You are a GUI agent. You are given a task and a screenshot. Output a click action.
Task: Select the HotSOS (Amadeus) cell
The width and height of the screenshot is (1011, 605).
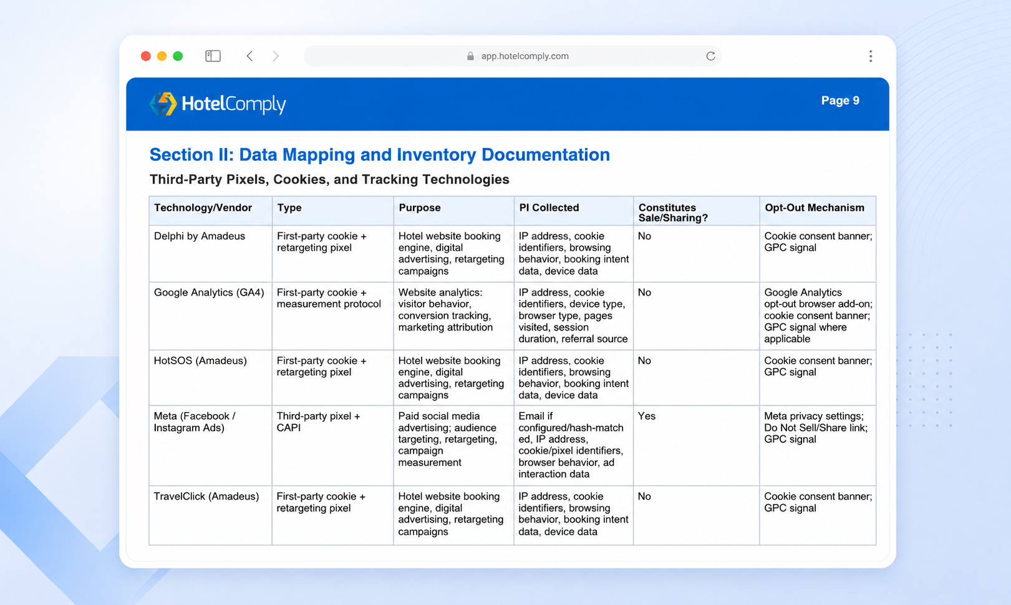tap(210, 377)
